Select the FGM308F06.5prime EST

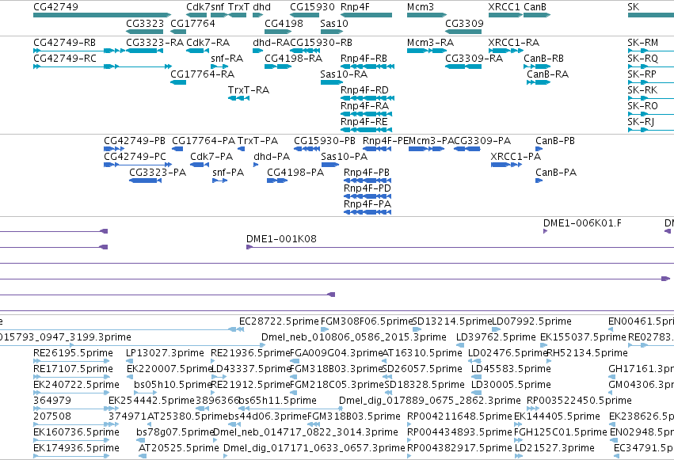(x=325, y=330)
